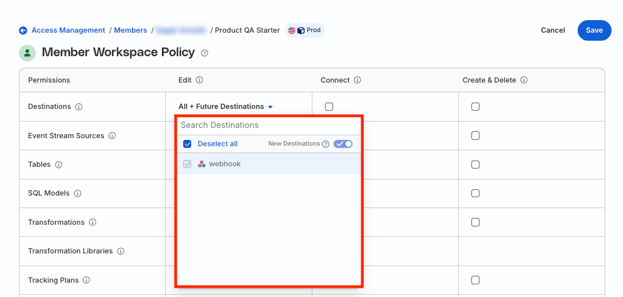
Task: Toggle the New Destinations switch off
Action: 343,144
